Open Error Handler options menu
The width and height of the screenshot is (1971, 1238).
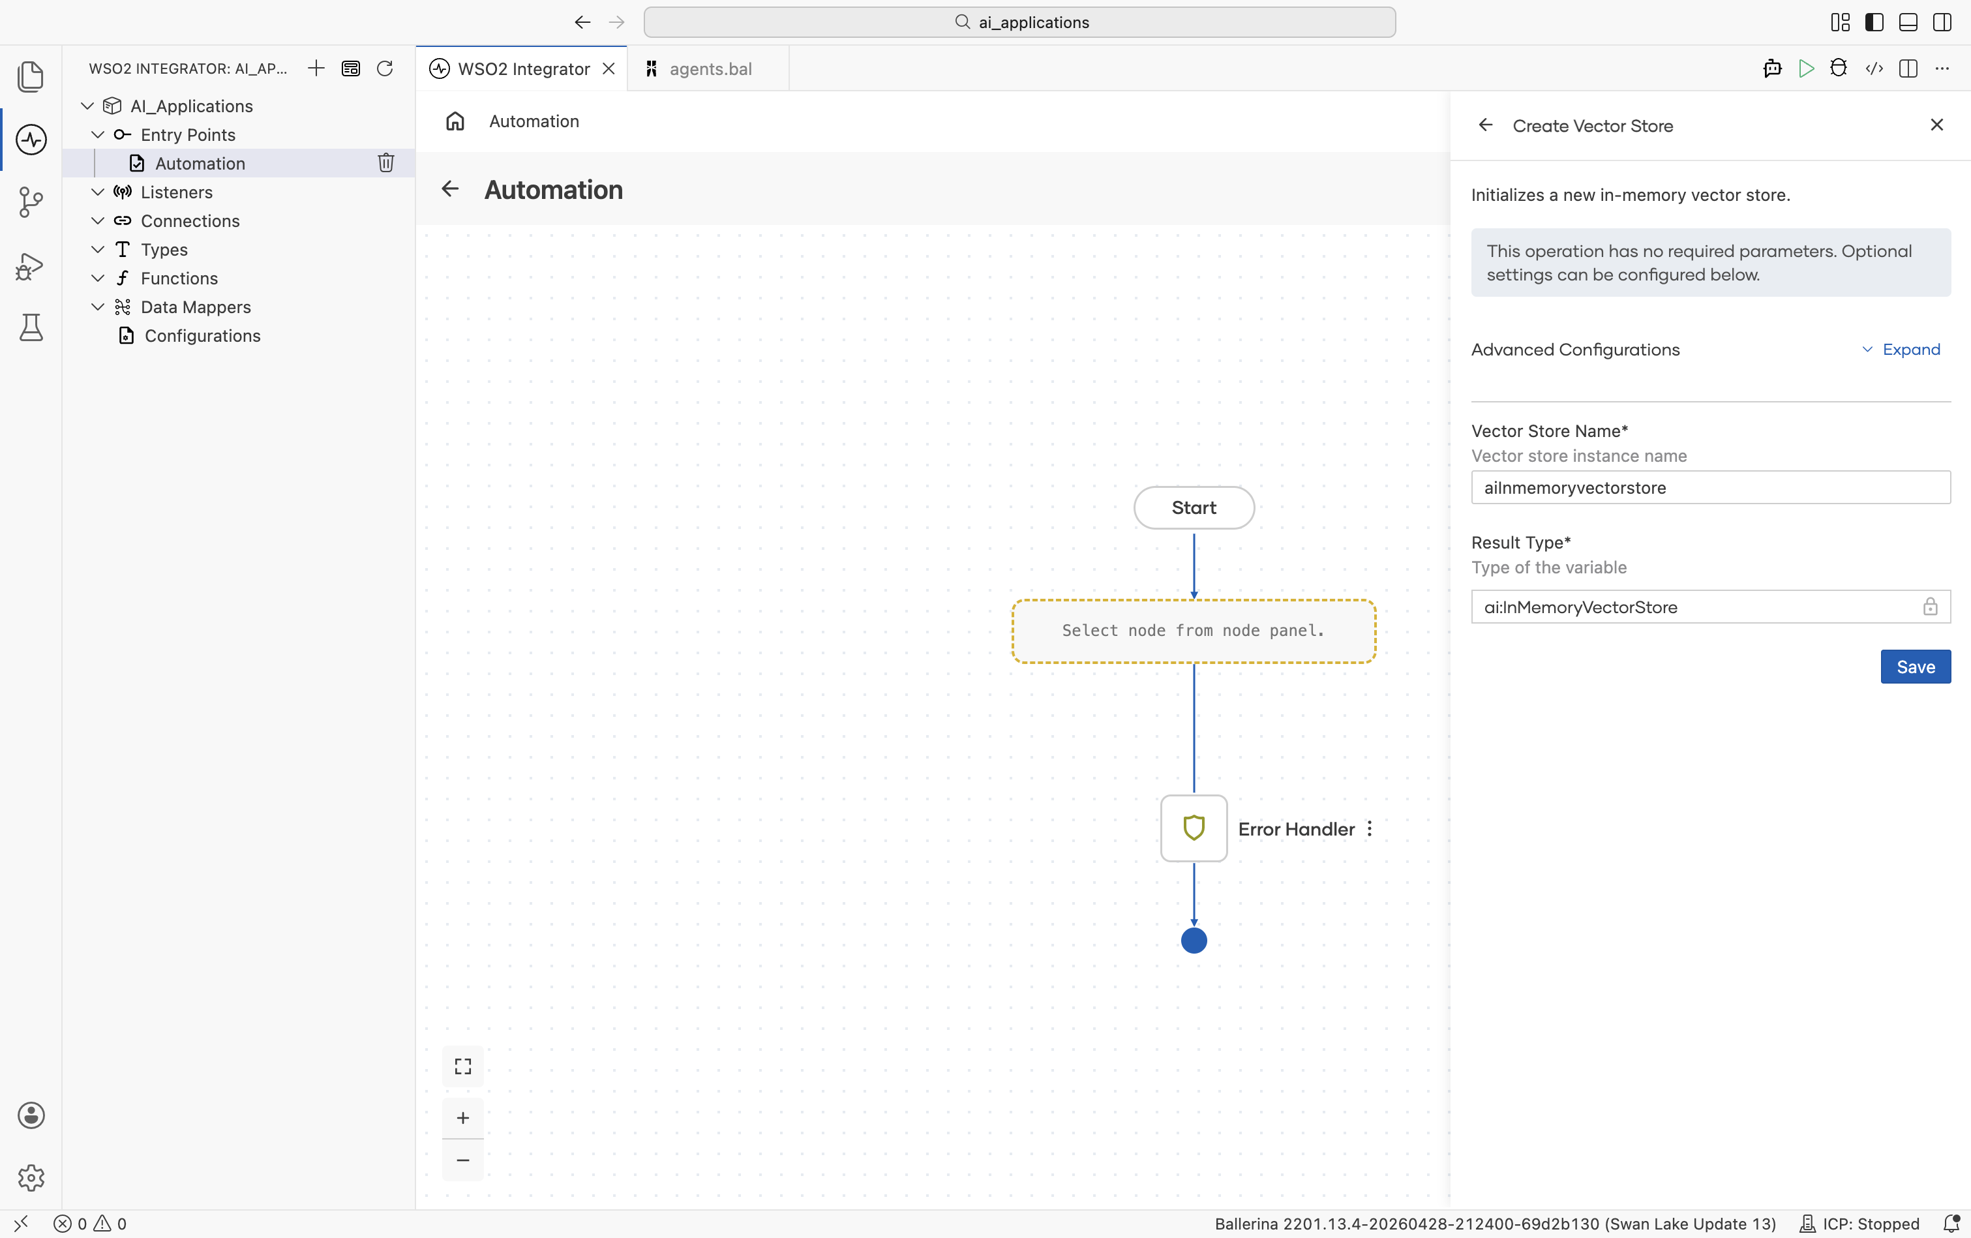tap(1370, 828)
